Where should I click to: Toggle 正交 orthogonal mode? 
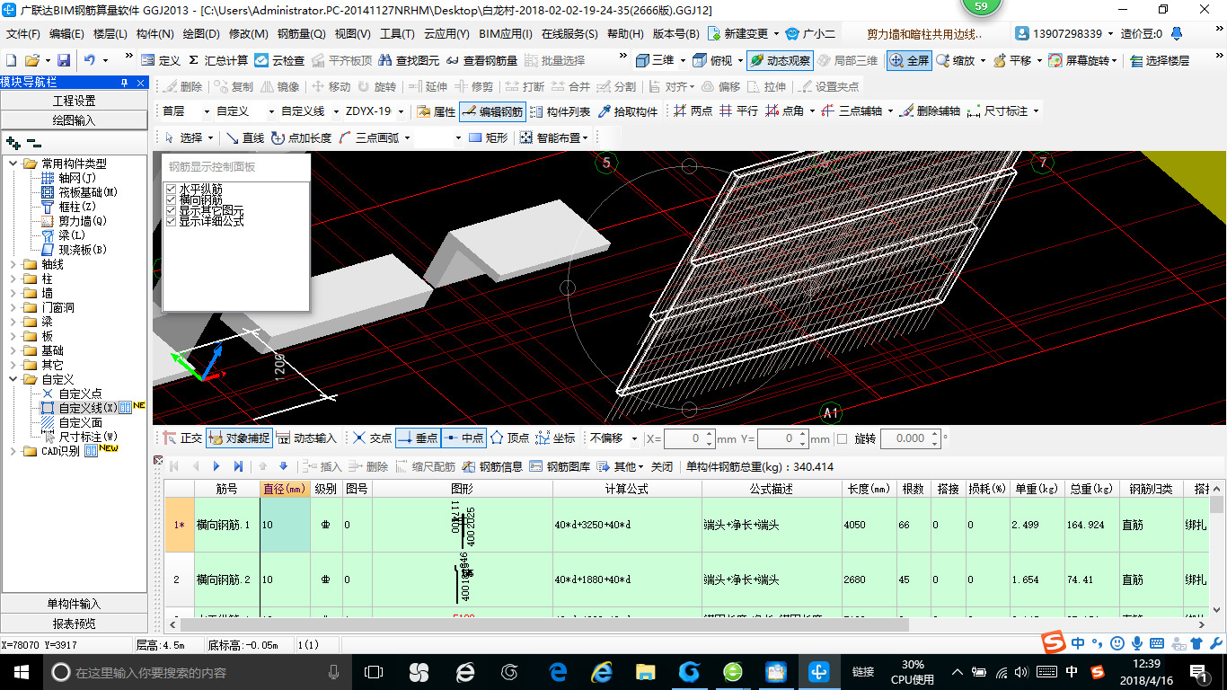[182, 438]
